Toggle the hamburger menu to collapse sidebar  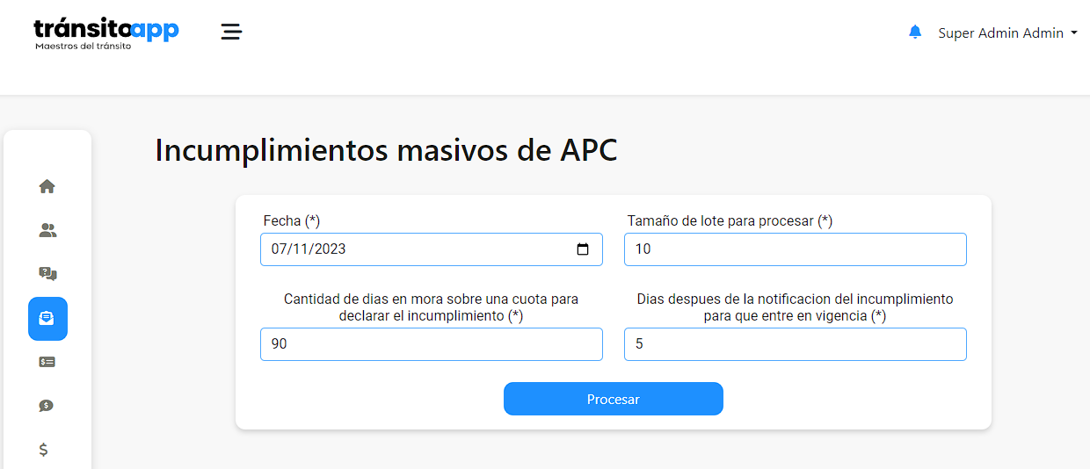231,32
